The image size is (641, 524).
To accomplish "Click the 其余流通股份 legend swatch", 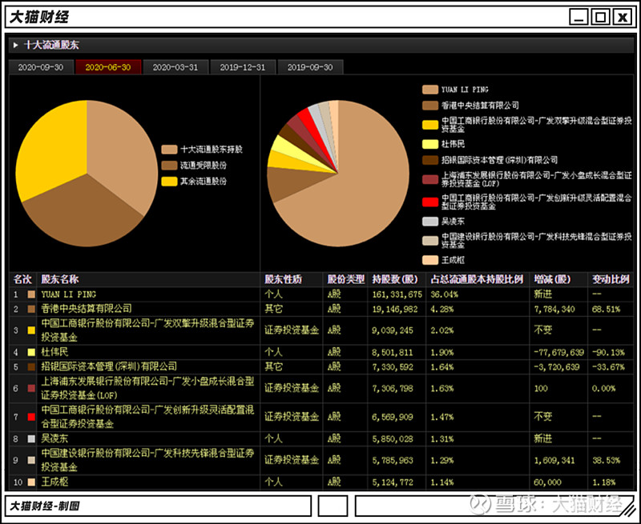I will (169, 181).
